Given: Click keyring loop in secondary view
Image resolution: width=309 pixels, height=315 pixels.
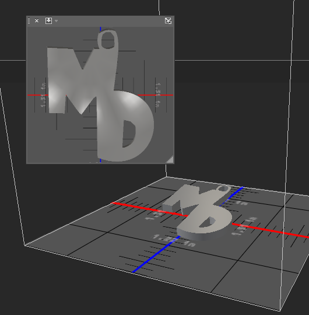Looking at the screenshot, I should click(108, 40).
